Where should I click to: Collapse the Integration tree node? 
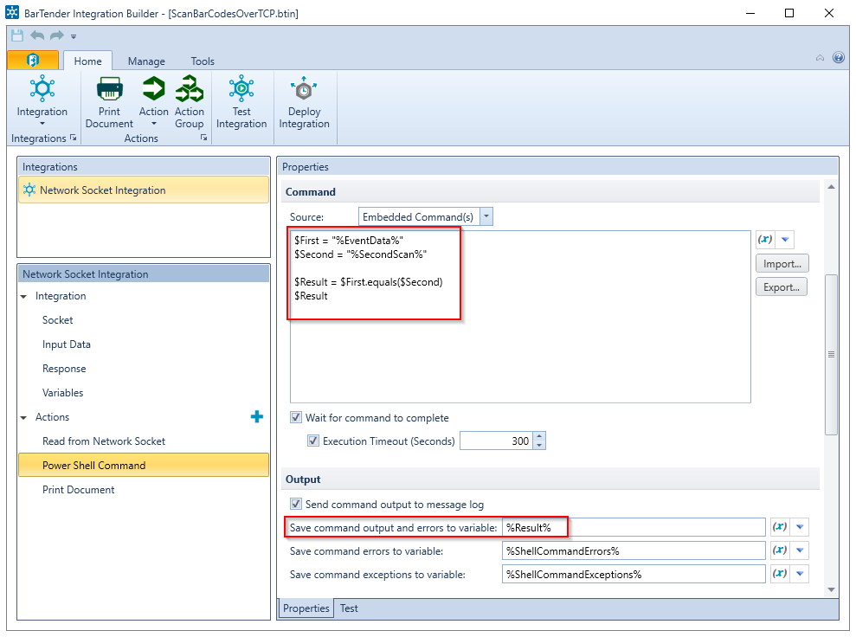pyautogui.click(x=24, y=296)
